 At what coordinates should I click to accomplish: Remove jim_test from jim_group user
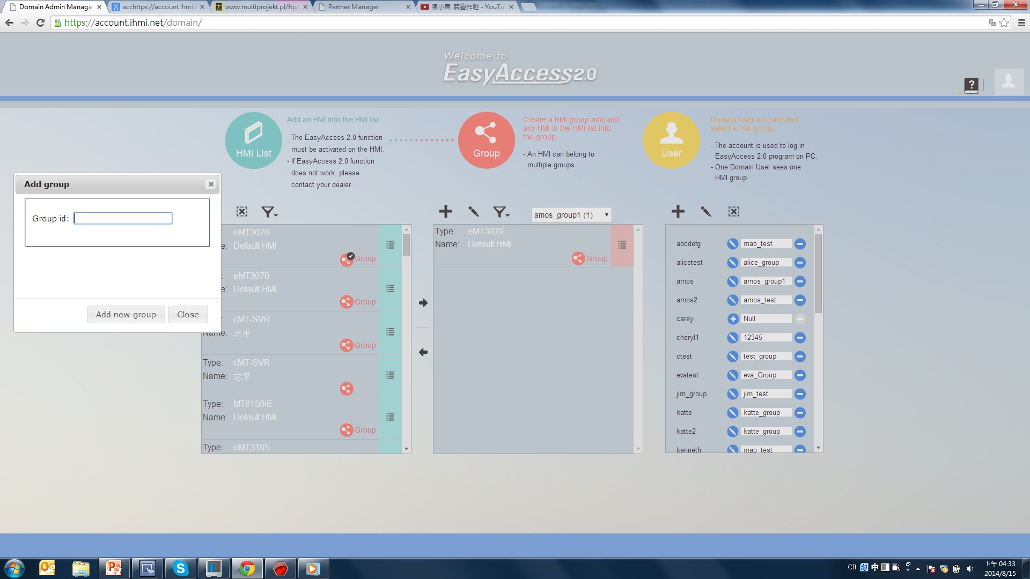coord(800,394)
